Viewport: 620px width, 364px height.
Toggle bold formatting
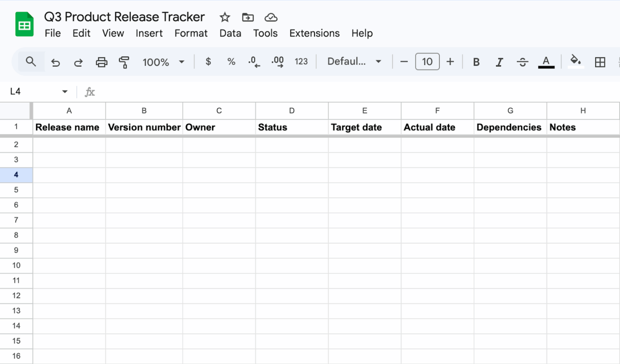[476, 62]
